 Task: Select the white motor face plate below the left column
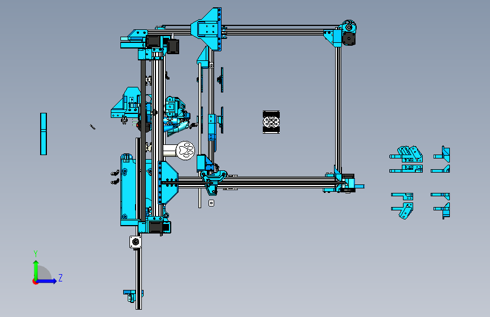coord(135,242)
